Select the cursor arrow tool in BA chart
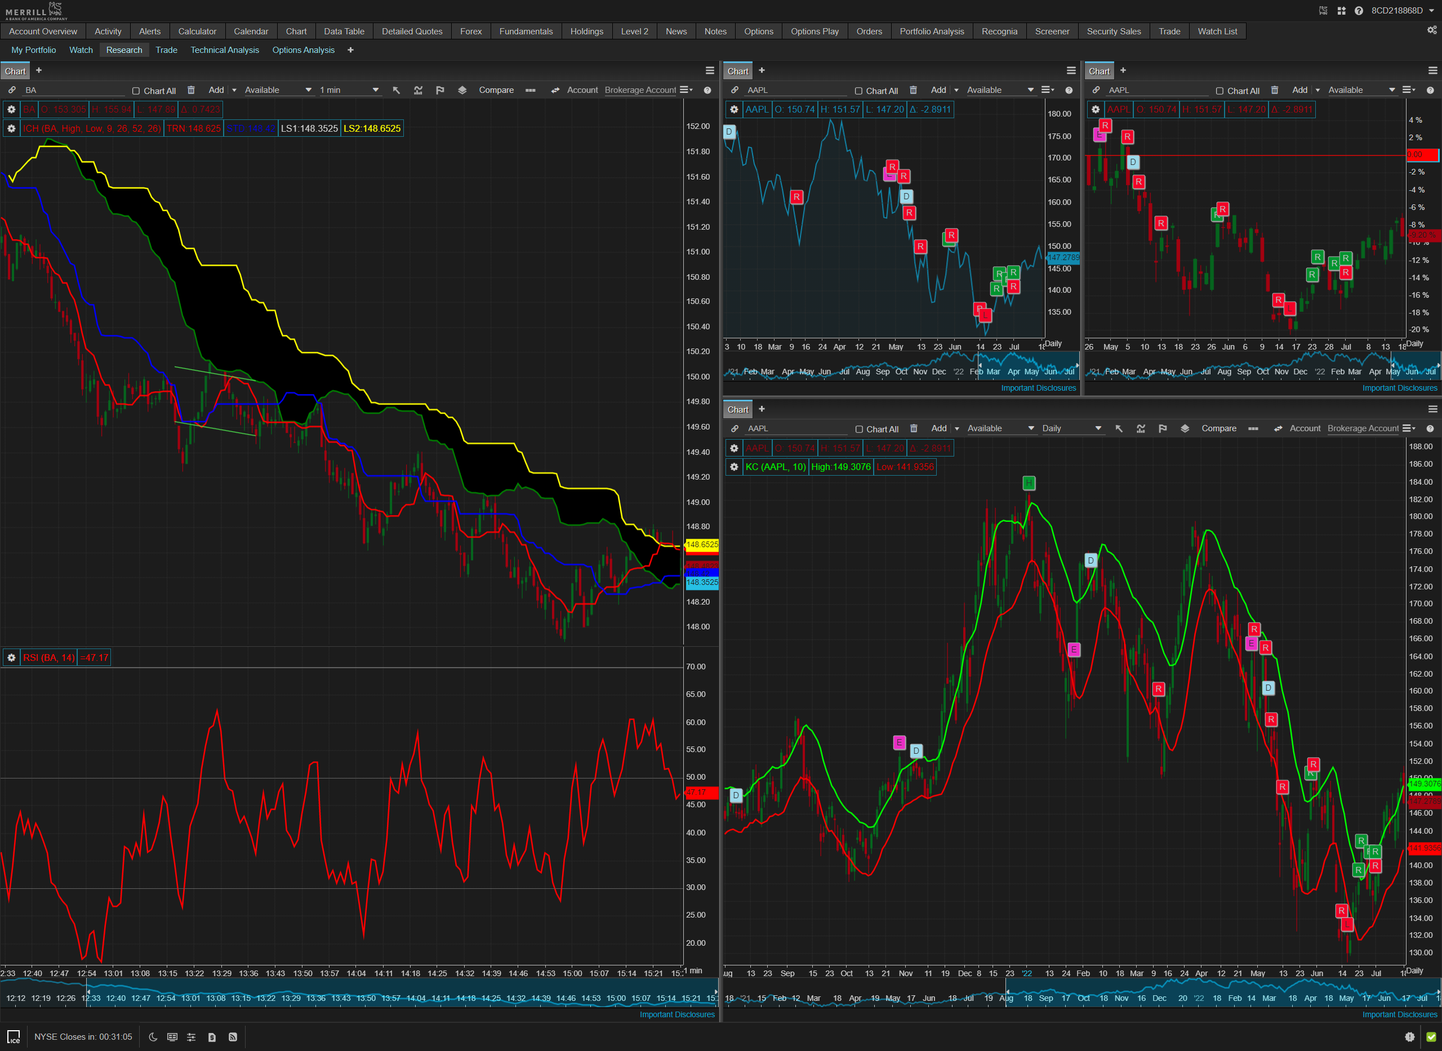This screenshot has height=1051, width=1442. coord(396,90)
